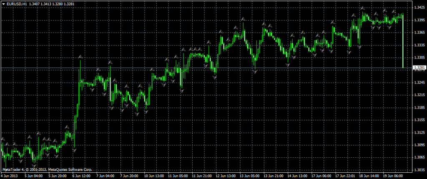Click the 1.3065 price axis label

click(x=419, y=158)
